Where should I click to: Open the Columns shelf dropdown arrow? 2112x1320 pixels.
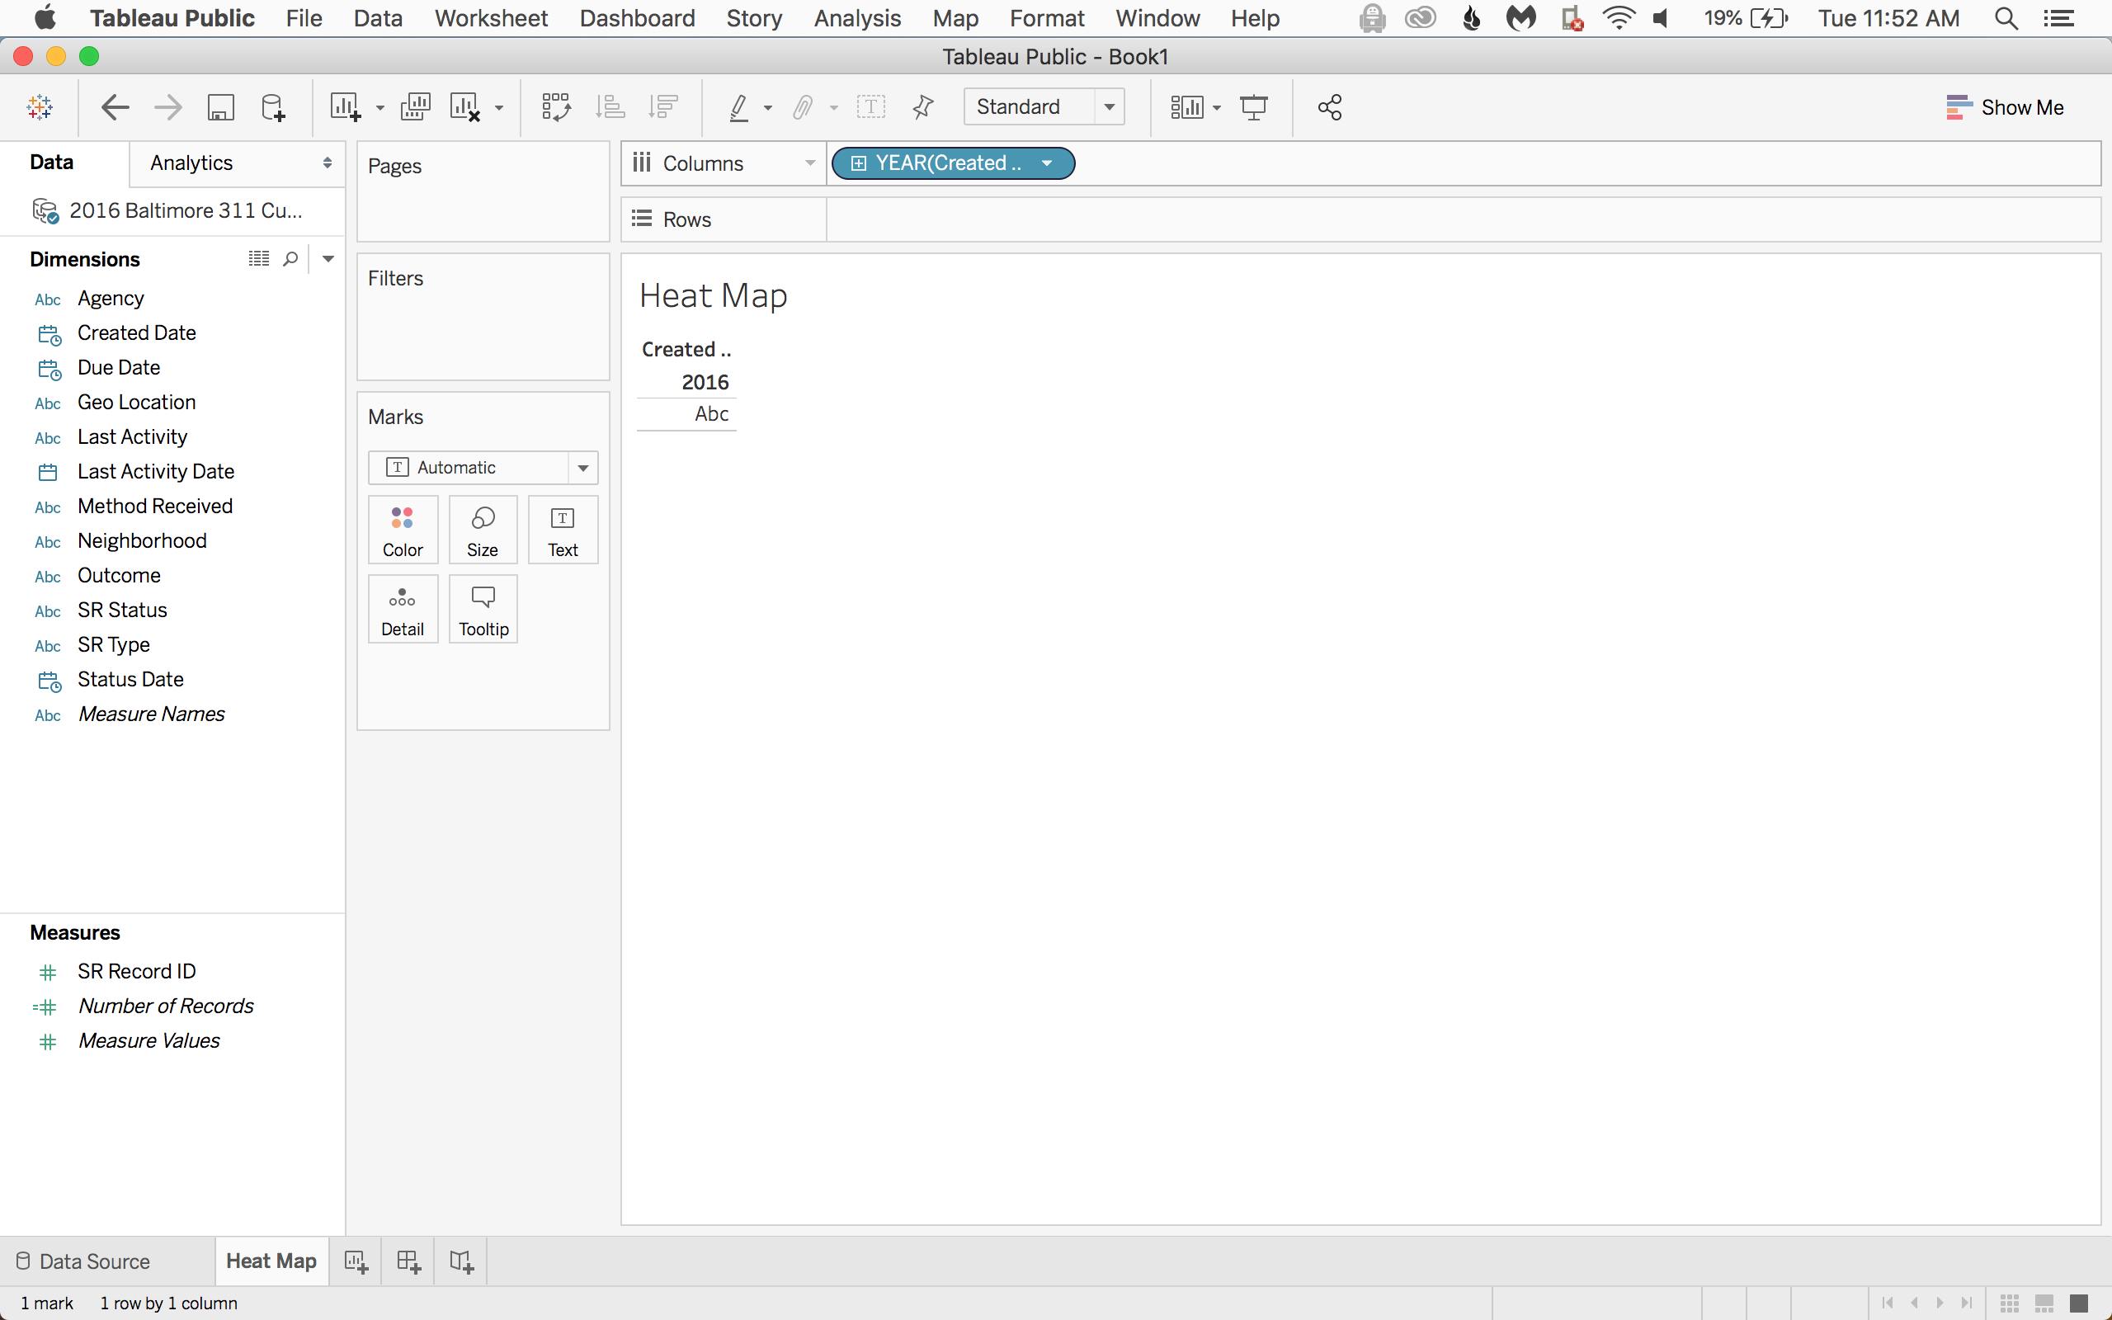810,163
